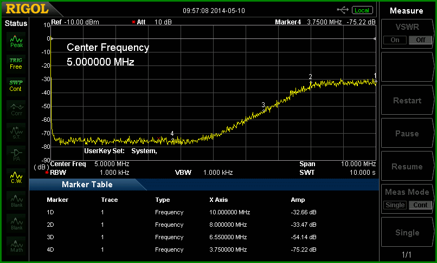This screenshot has height=263, width=437.
Task: Click the 10.000000 MHz X Axis cell
Action: point(230,212)
